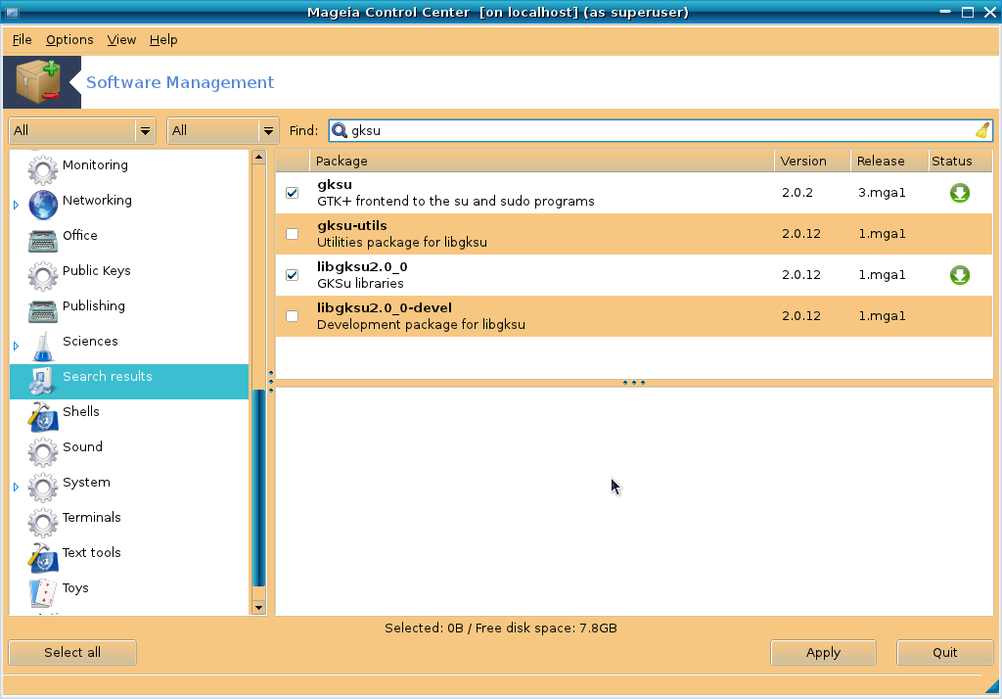Sort by the Package column header

tap(542, 162)
